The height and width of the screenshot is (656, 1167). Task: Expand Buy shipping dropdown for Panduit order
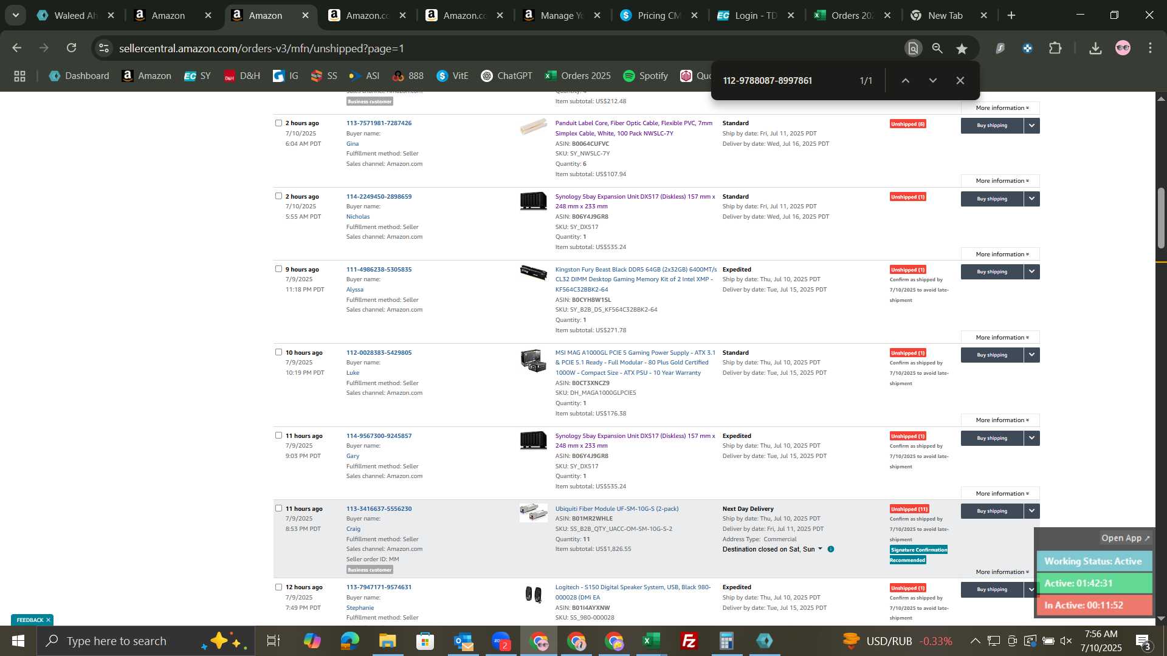[x=1031, y=126]
